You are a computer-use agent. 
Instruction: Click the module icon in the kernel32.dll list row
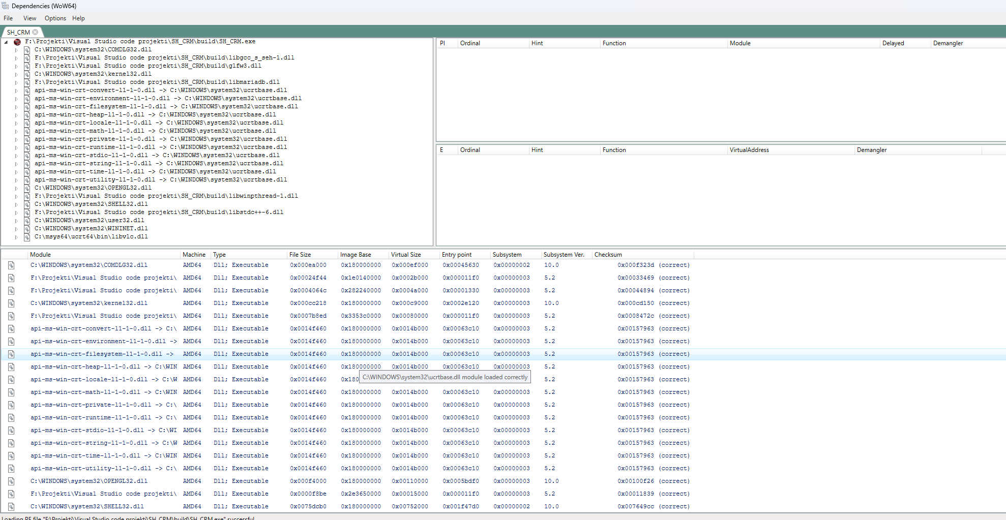pyautogui.click(x=11, y=303)
